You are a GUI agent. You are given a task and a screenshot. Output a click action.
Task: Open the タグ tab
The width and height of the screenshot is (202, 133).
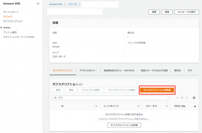(190, 71)
